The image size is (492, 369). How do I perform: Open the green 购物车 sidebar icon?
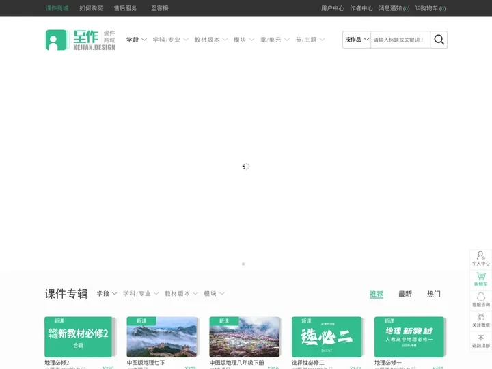[x=480, y=279]
